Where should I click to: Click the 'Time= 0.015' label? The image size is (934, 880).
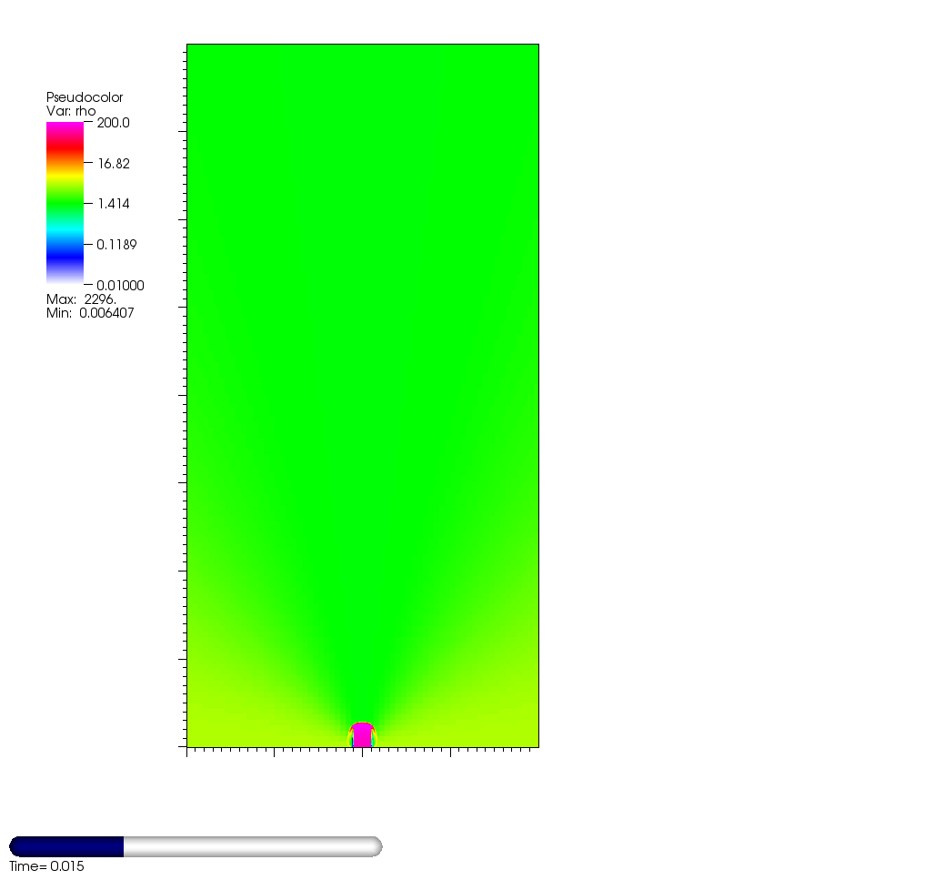46,866
